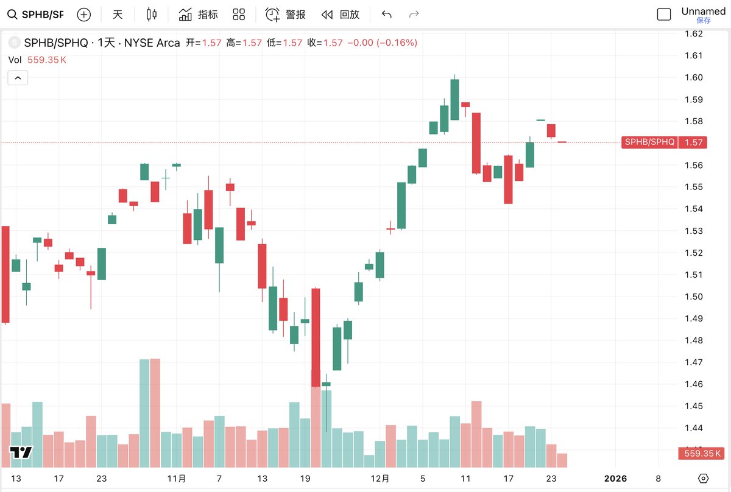Open the Unnamed layout menu
The width and height of the screenshot is (731, 492).
point(703,11)
